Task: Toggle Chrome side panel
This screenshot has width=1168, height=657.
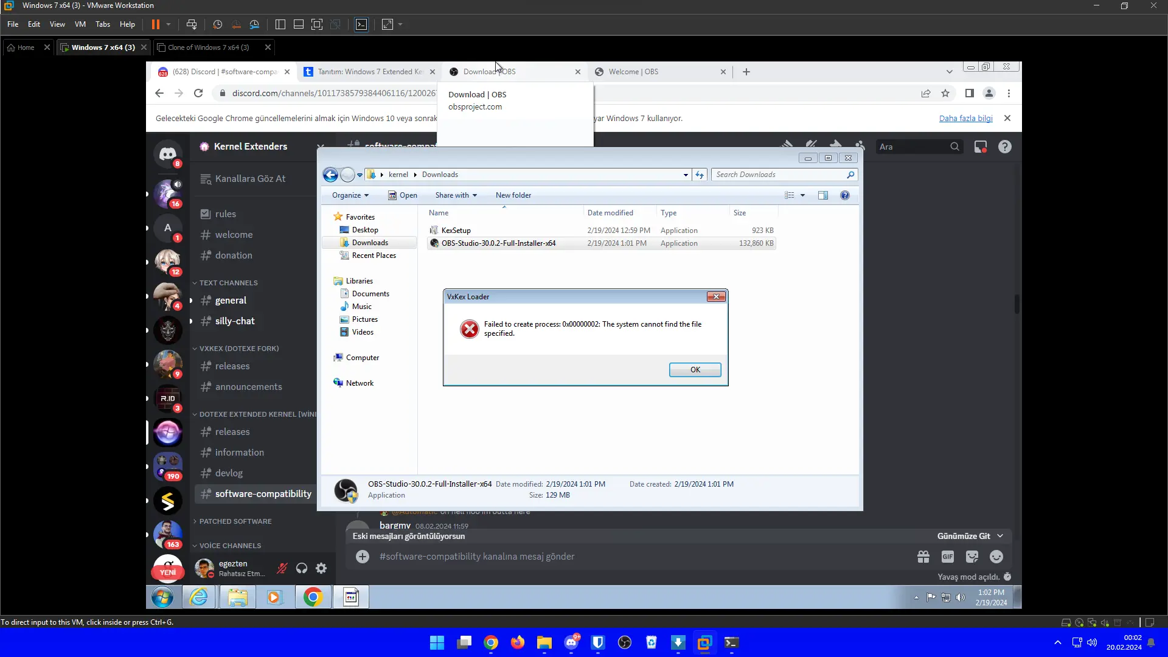Action: (x=970, y=93)
